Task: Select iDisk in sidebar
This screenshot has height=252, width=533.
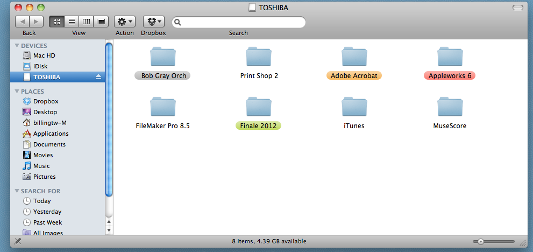Action: 58,66
